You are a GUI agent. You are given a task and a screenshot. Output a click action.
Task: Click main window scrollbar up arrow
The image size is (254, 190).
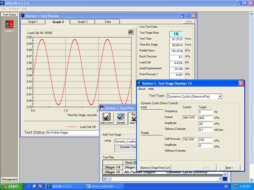click(251, 14)
